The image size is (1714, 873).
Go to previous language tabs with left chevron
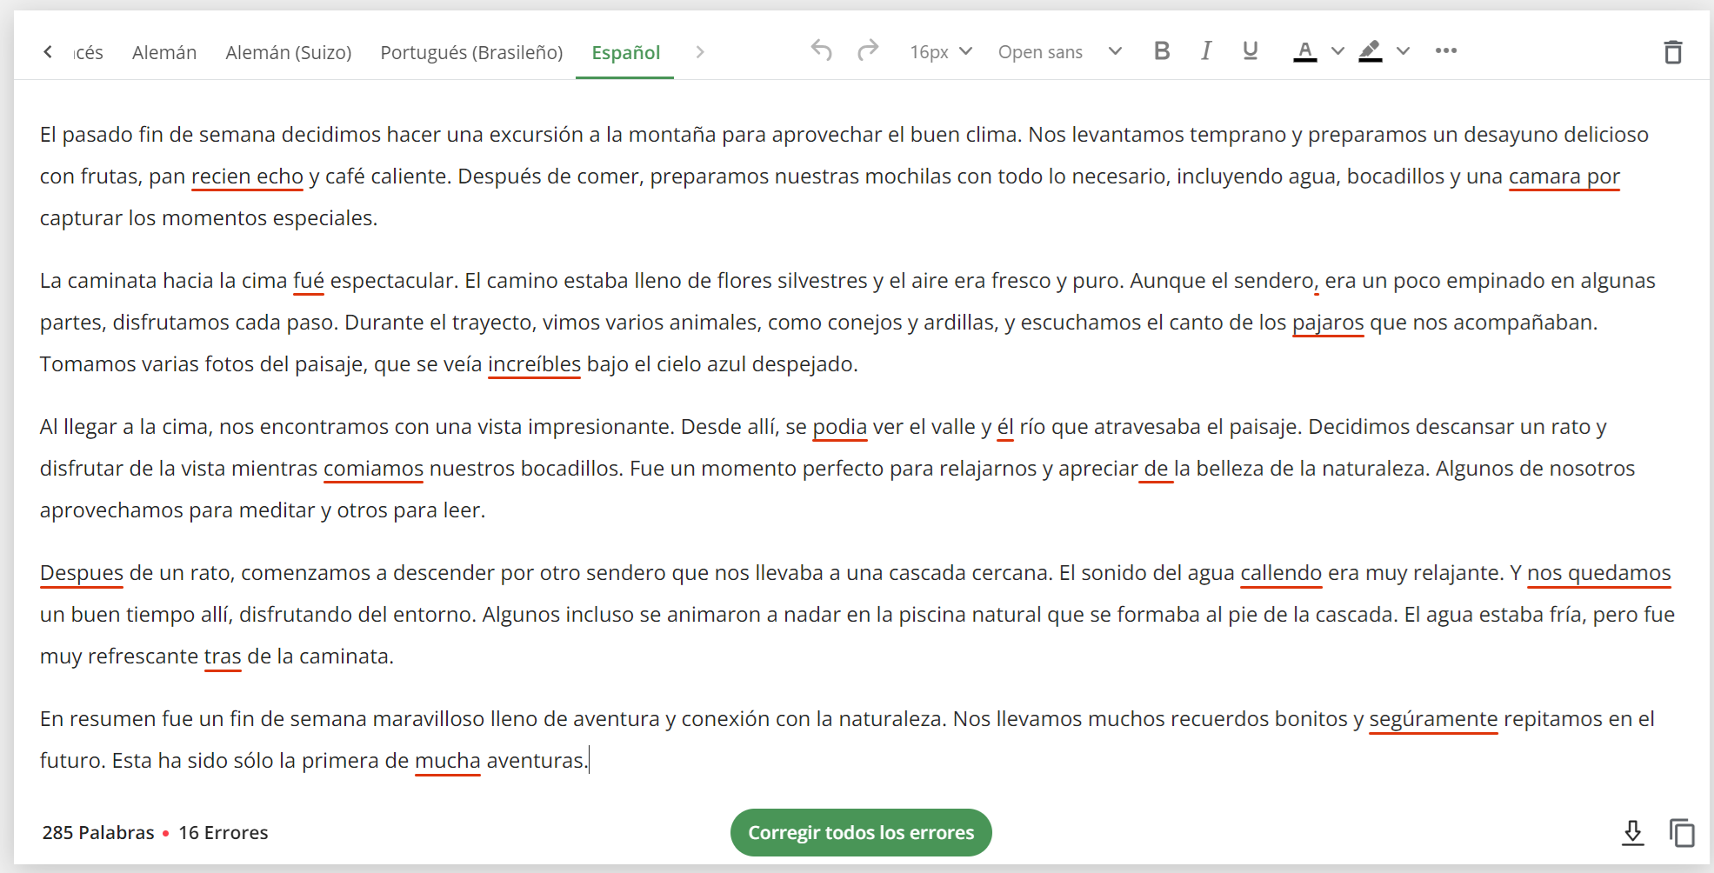click(x=48, y=52)
